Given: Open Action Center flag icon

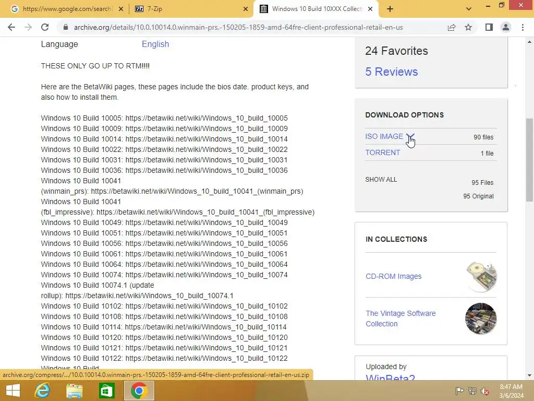Looking at the screenshot, I should click(x=459, y=391).
